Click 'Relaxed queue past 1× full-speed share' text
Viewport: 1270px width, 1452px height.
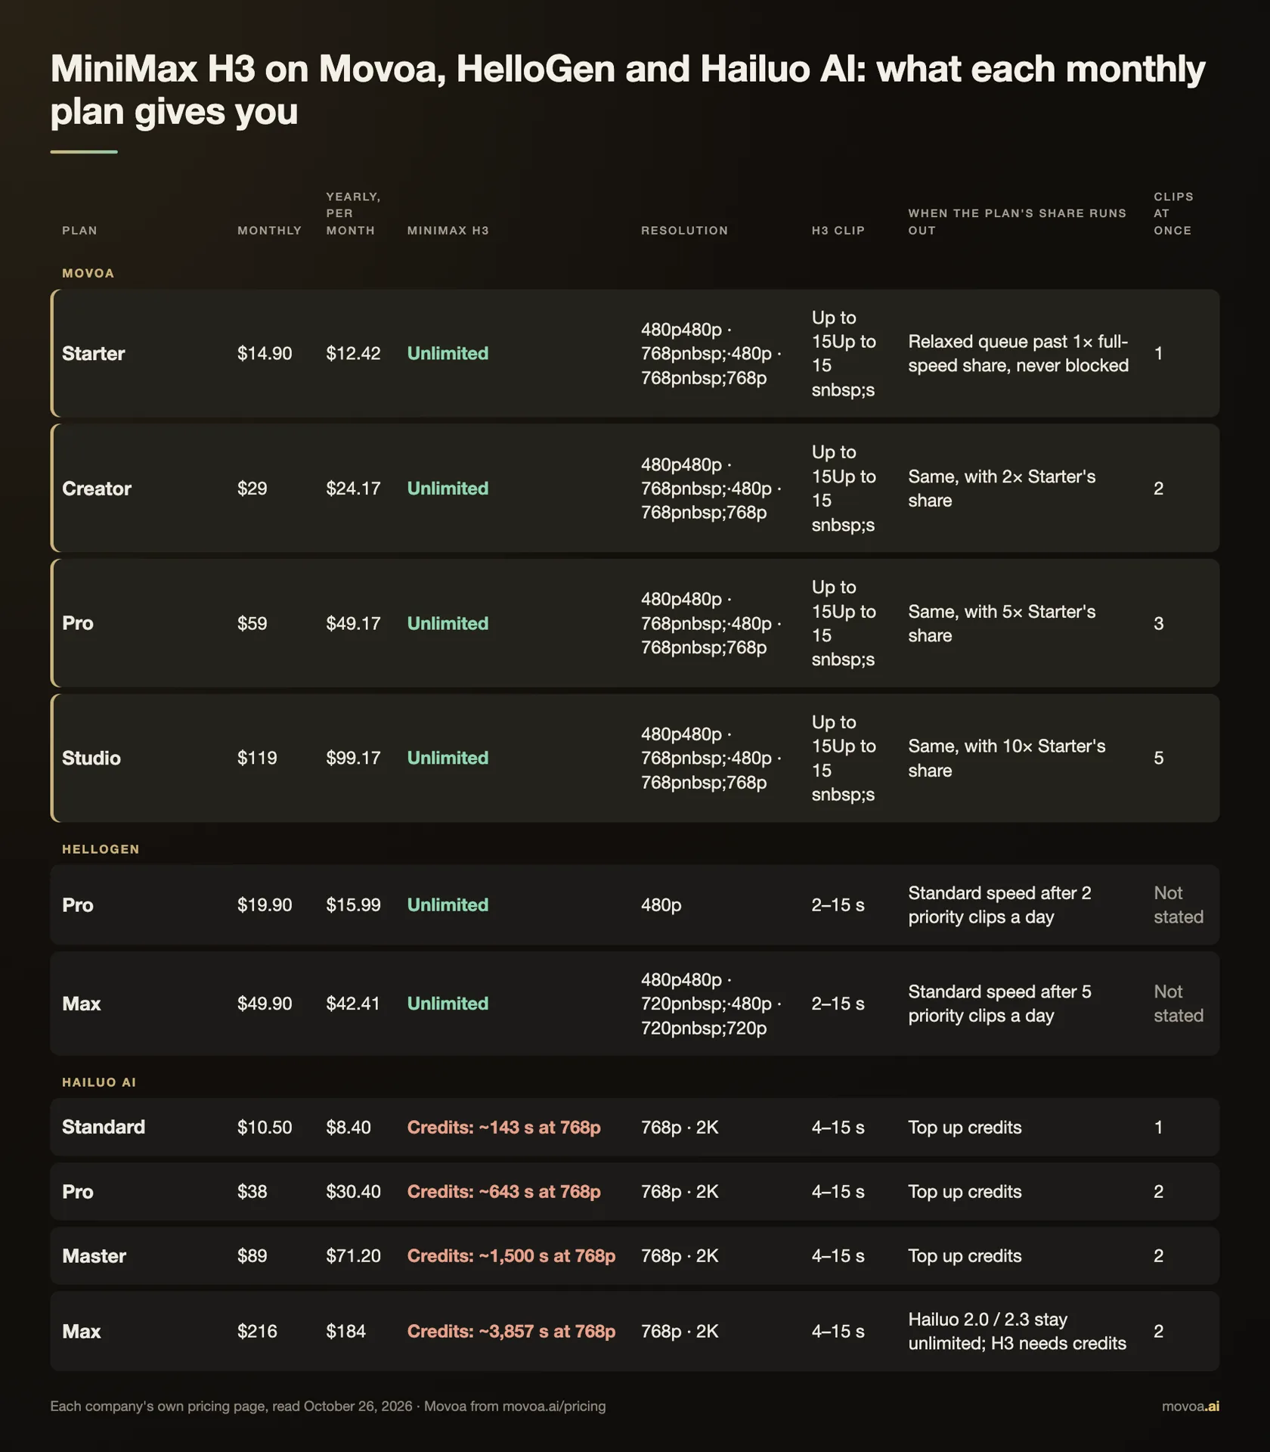pyautogui.click(x=1018, y=353)
